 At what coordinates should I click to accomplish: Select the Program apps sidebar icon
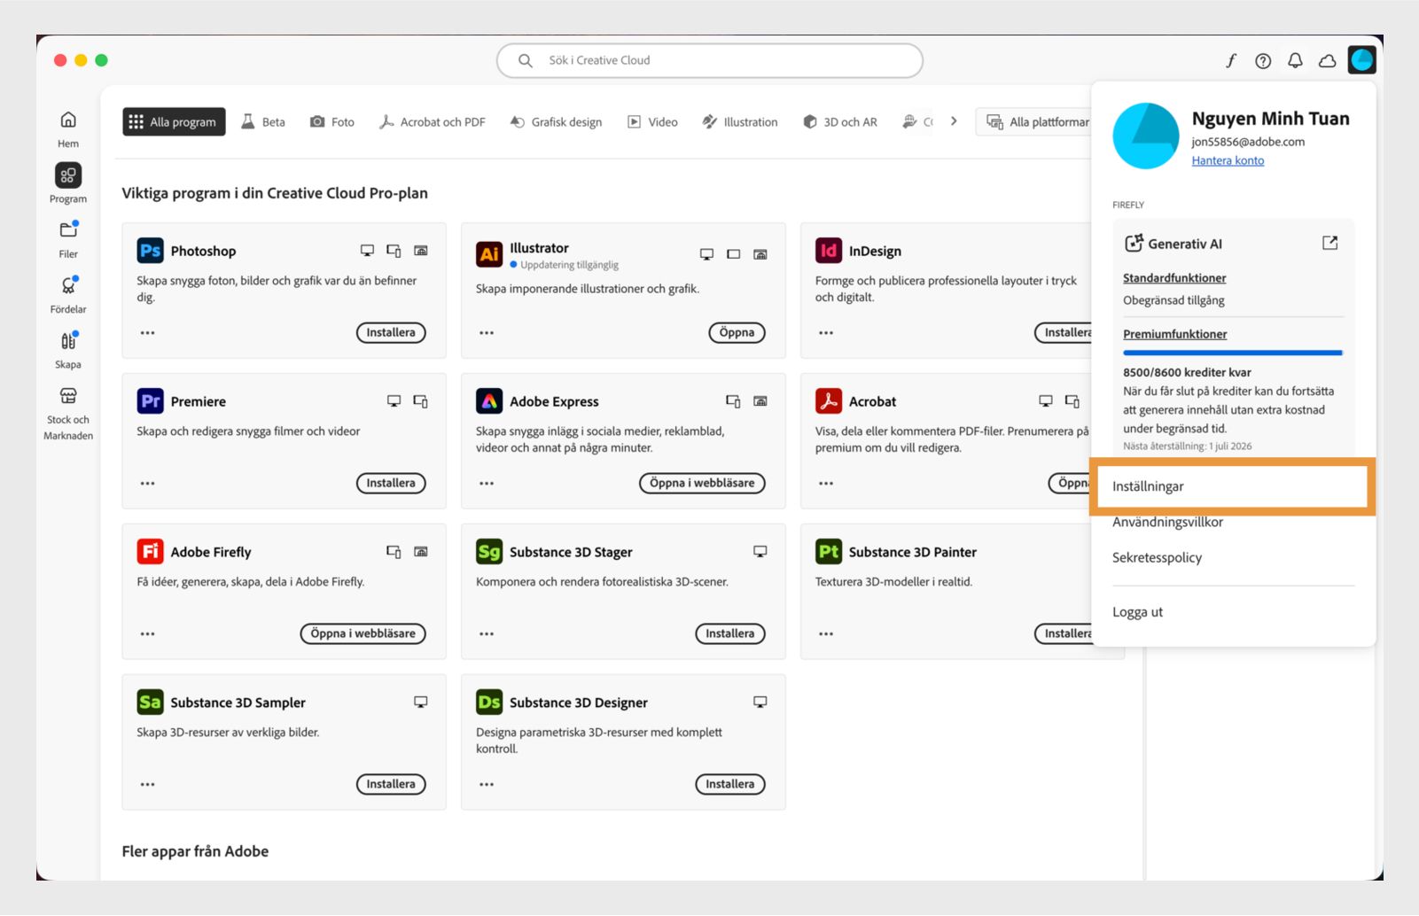coord(68,175)
